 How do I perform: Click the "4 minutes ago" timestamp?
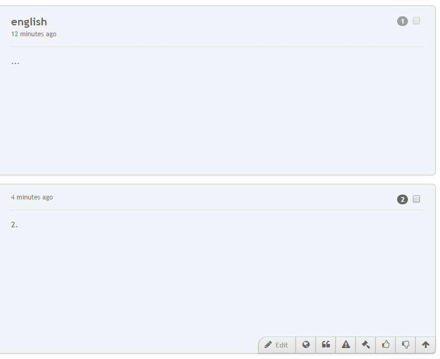point(32,197)
